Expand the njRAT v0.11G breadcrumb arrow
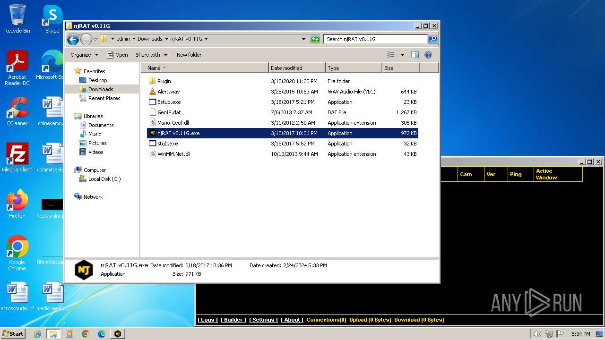The image size is (605, 340). click(207, 39)
